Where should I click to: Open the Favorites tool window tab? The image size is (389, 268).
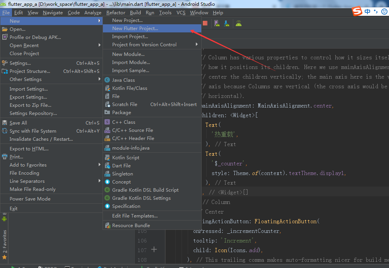pyautogui.click(x=5, y=244)
